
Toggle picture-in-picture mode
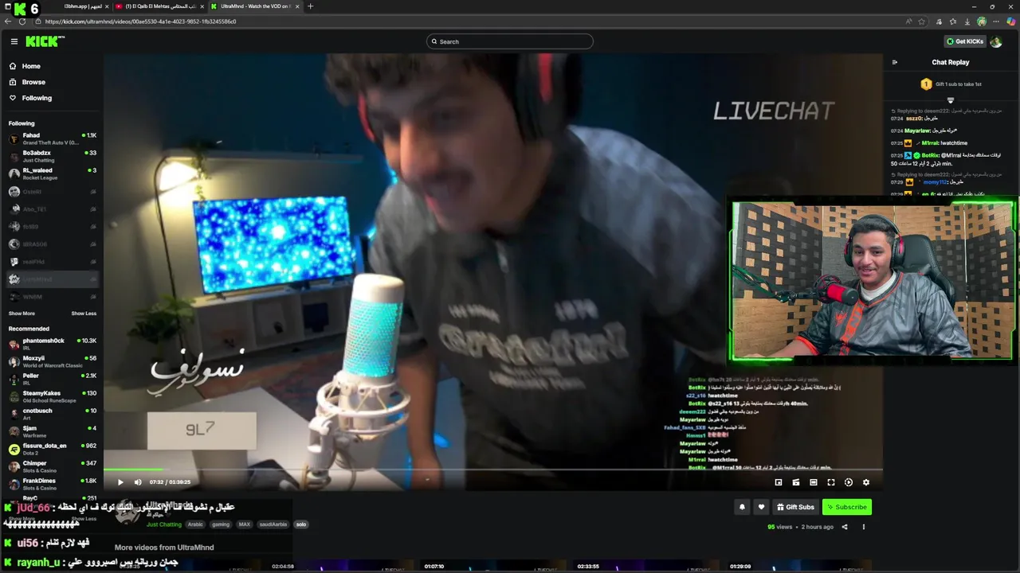coord(779,482)
